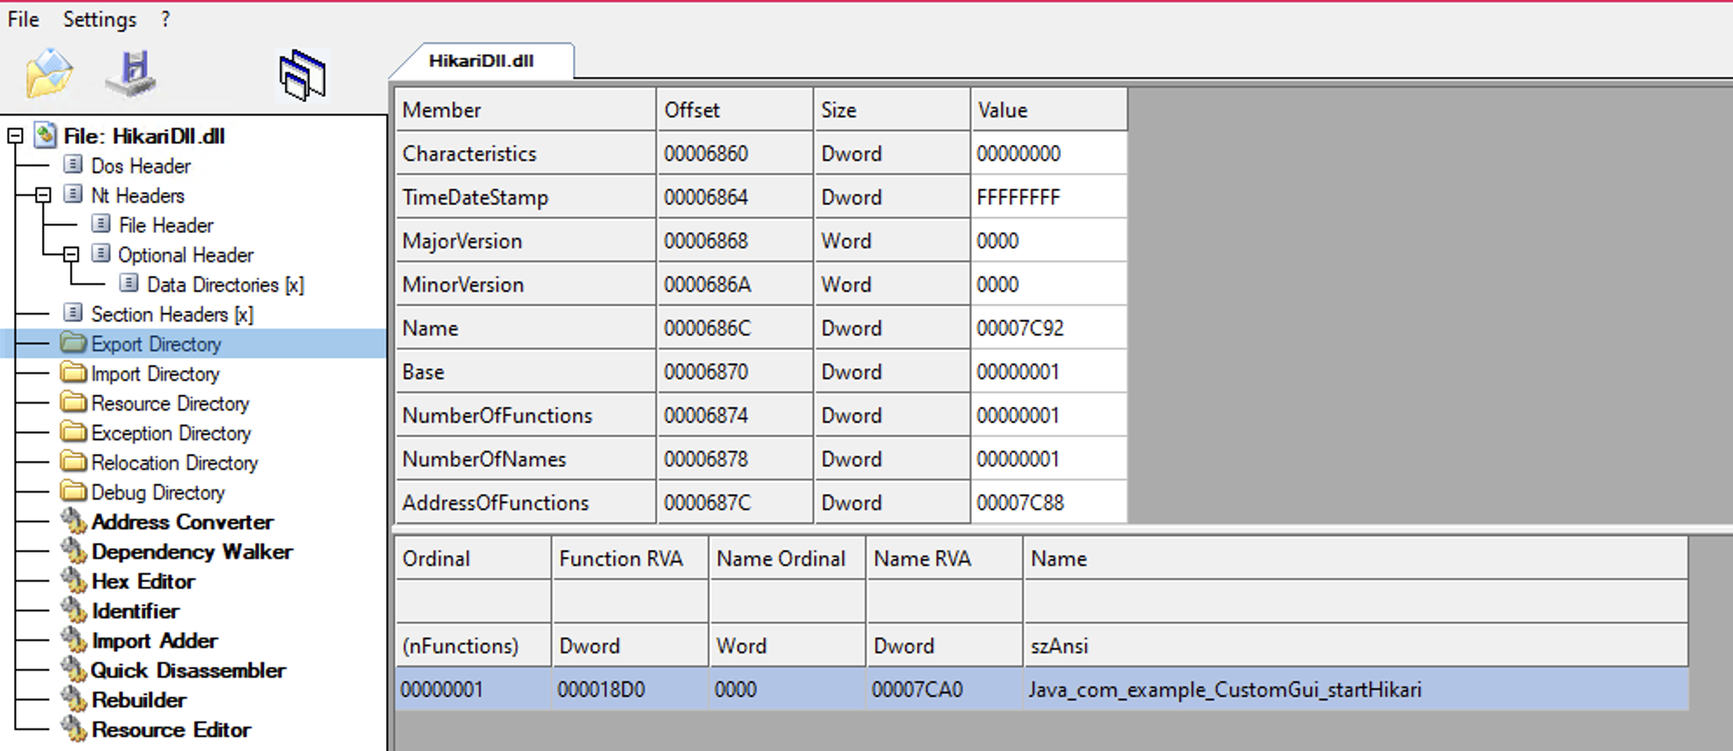This screenshot has height=751, width=1733.
Task: Open the Settings menu
Action: click(100, 19)
